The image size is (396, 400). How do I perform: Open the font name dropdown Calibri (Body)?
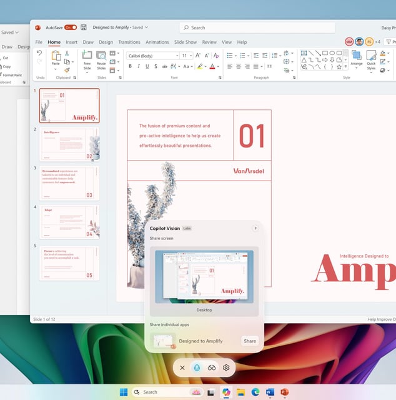153,56
